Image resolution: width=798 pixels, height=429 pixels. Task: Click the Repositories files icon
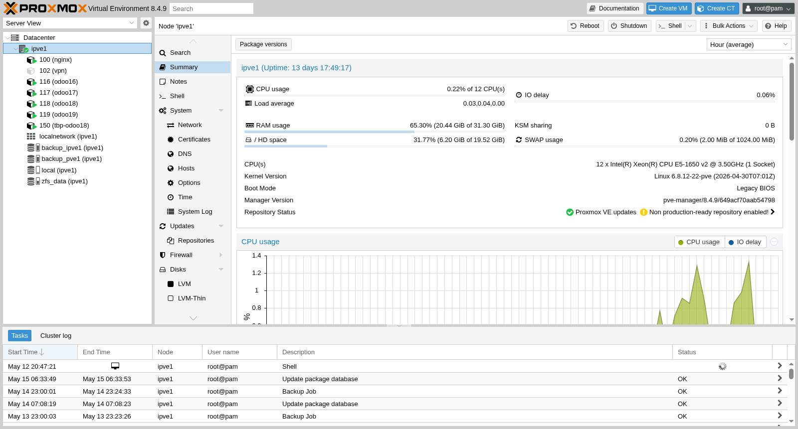171,241
